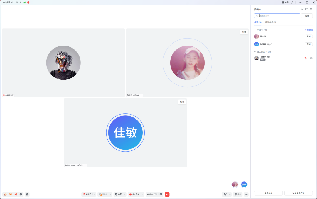
Task: Open the chat bubble icon
Action: pyautogui.click(x=27, y=194)
